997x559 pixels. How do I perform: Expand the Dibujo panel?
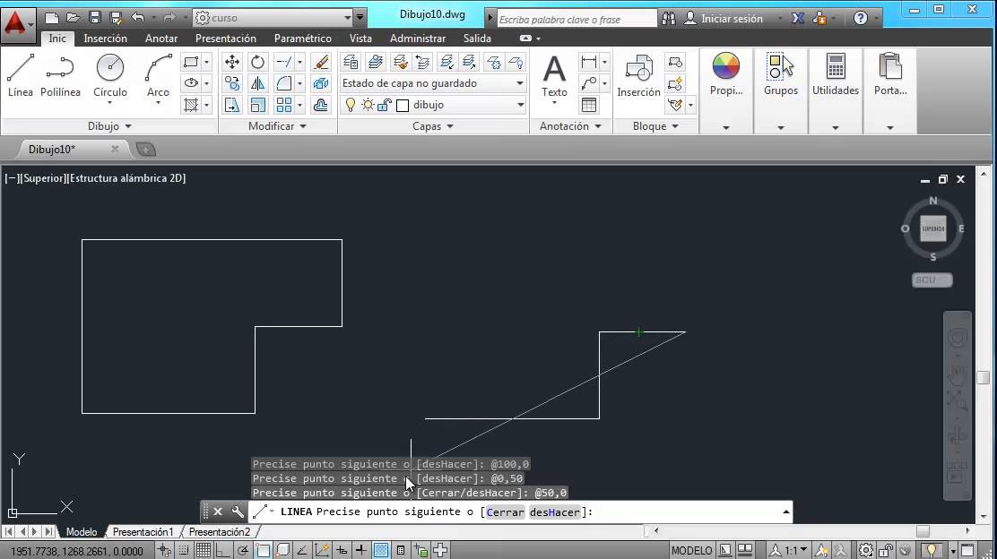point(109,126)
